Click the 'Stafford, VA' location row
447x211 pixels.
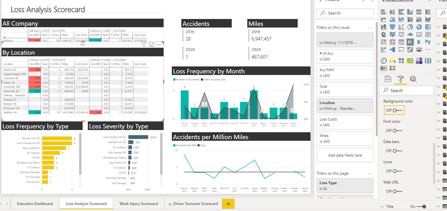(75, 112)
